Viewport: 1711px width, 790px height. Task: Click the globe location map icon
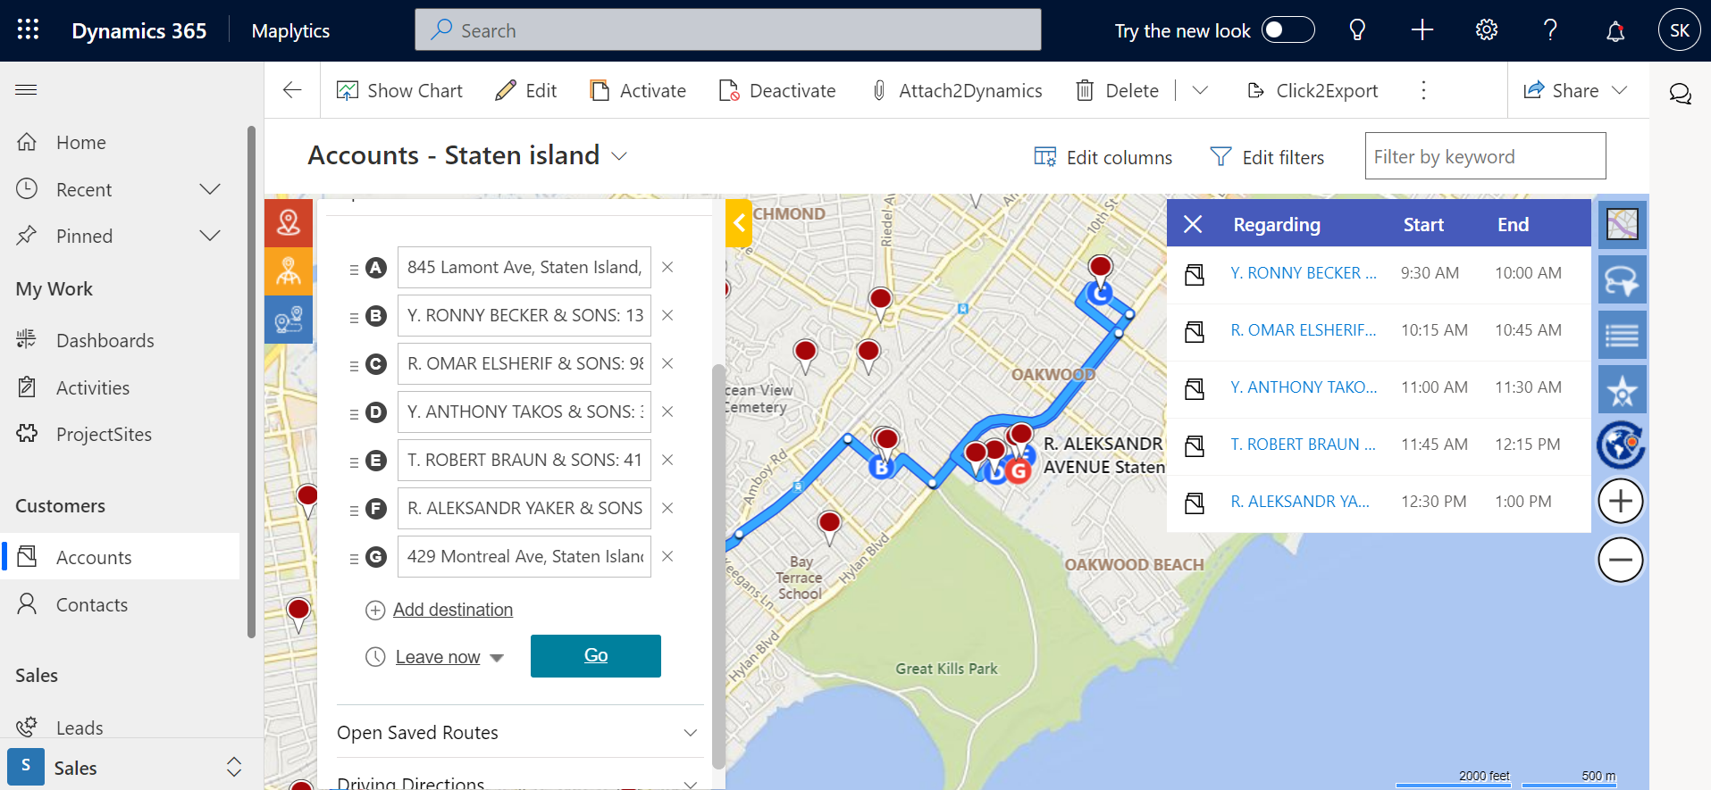(1622, 445)
